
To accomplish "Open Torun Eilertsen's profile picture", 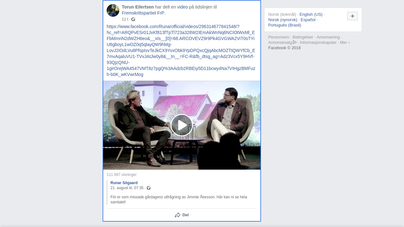I will coord(113,10).
